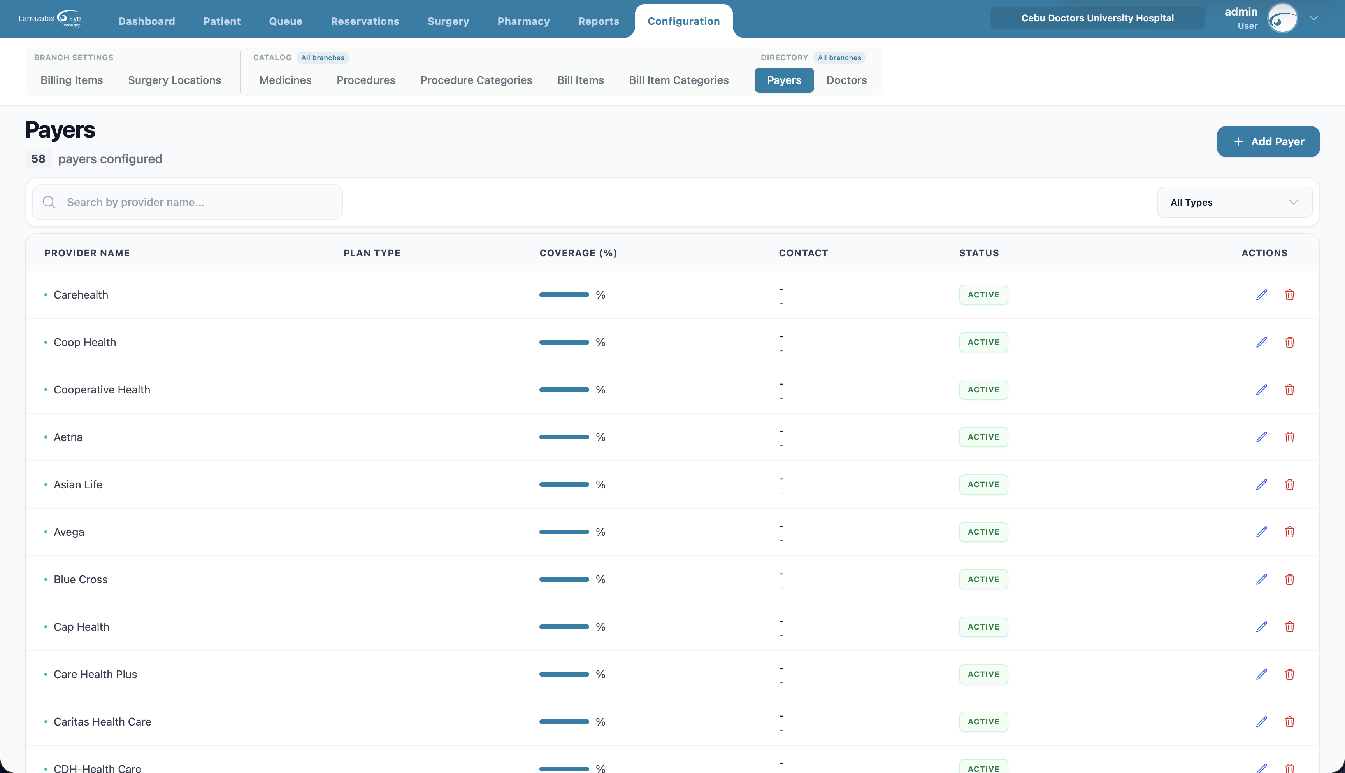
Task: Open the Cebu Doctors University Hospital branch selector
Action: pyautogui.click(x=1097, y=18)
